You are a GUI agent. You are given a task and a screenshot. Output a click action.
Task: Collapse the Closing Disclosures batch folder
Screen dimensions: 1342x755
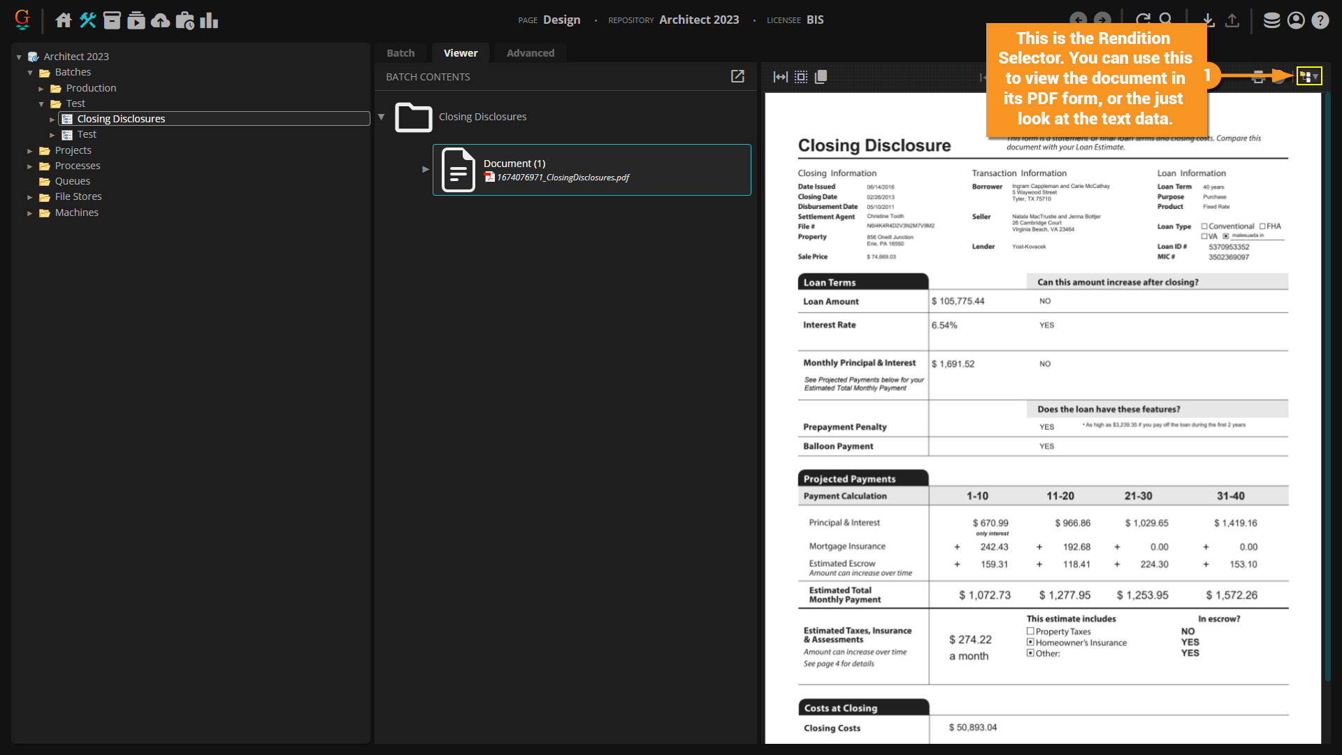click(x=382, y=117)
